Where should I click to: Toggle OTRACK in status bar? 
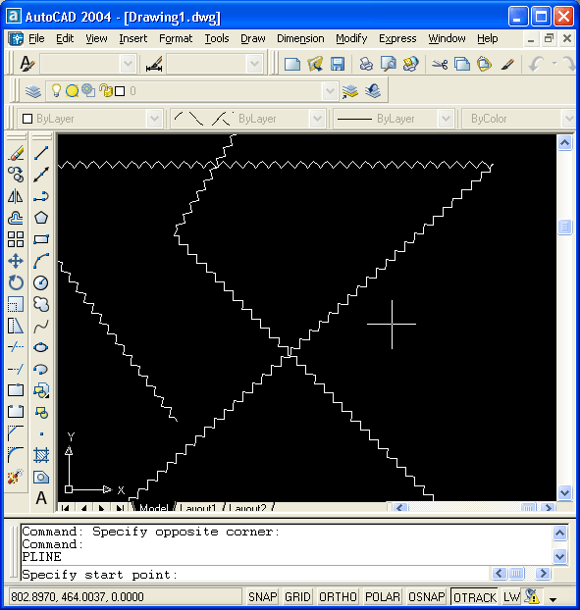point(475,597)
